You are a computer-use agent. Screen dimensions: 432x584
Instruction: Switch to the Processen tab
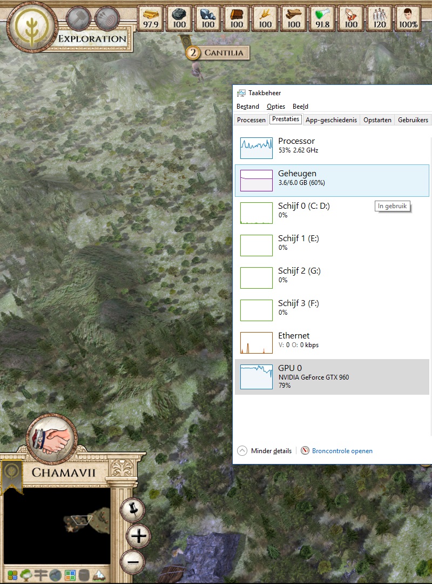coord(251,120)
